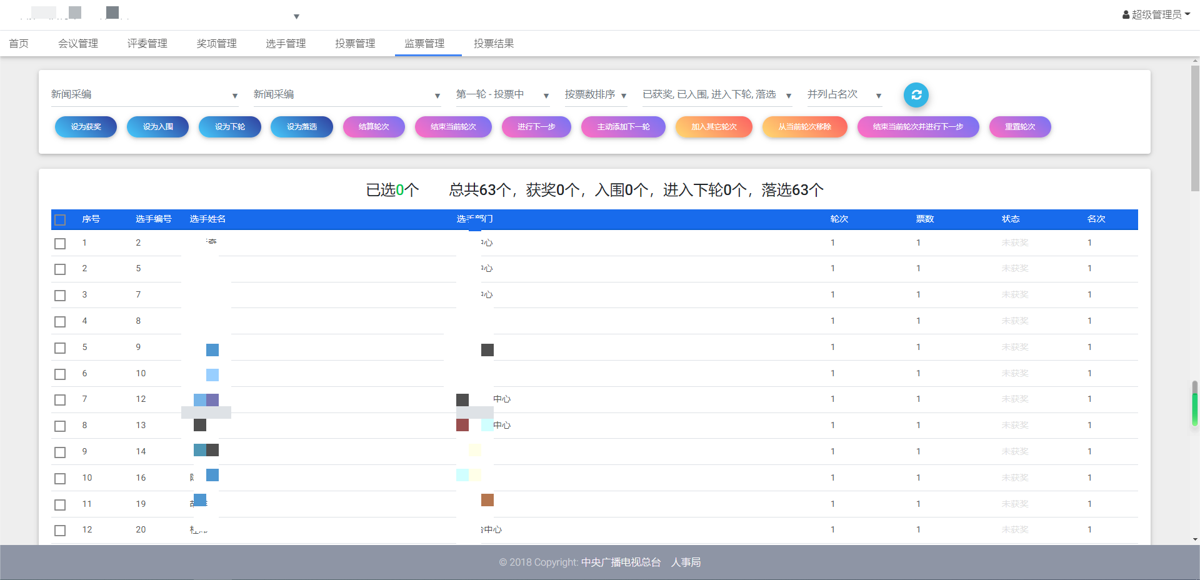Click the 结束当前轮次 button
Viewport: 1200px width, 580px height.
tap(453, 127)
